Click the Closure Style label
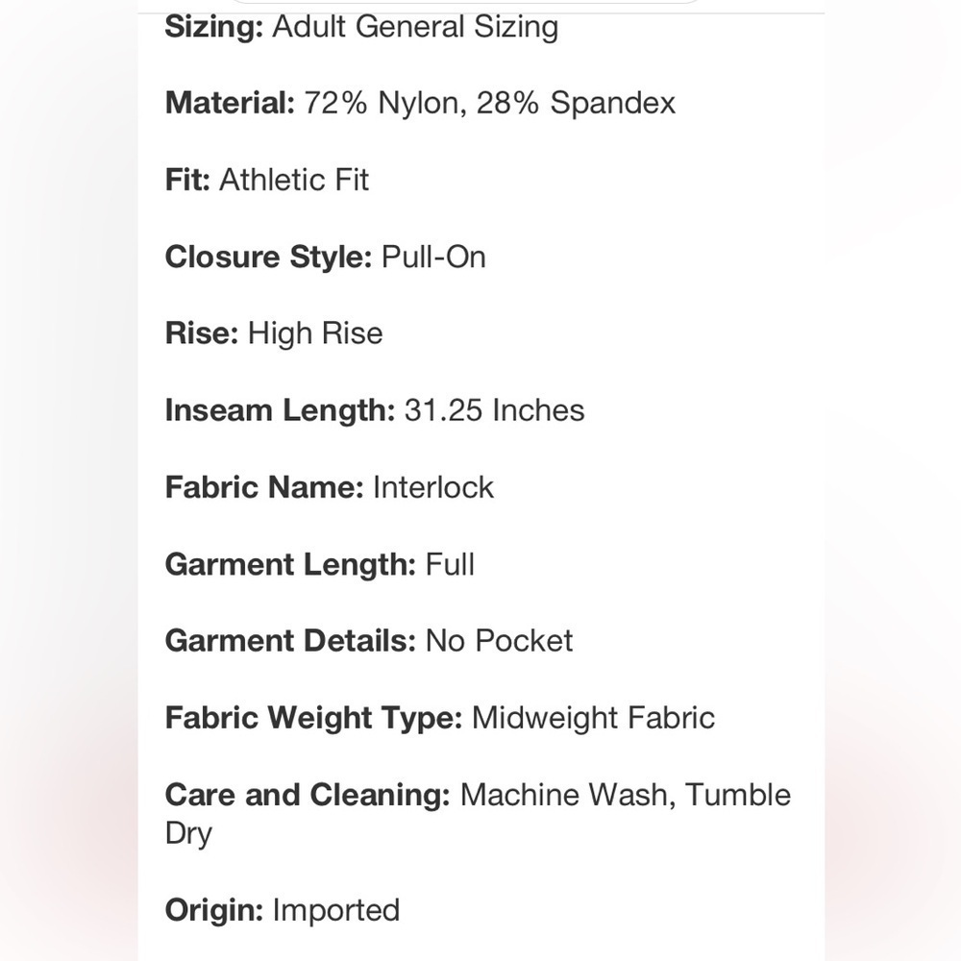Screen dimensions: 961x961 268,257
